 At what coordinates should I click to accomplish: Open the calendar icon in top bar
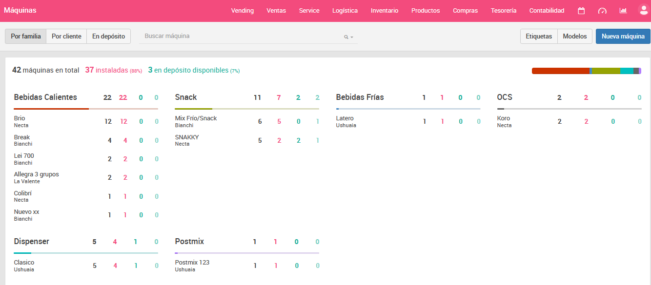(x=581, y=11)
